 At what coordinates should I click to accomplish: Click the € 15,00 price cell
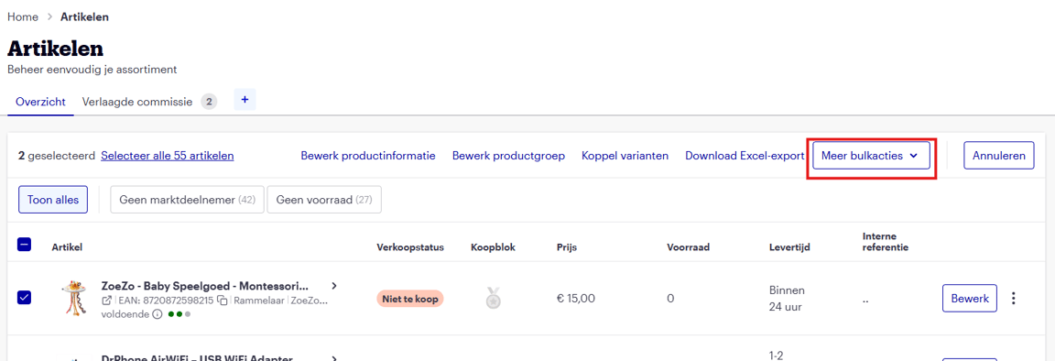click(576, 299)
